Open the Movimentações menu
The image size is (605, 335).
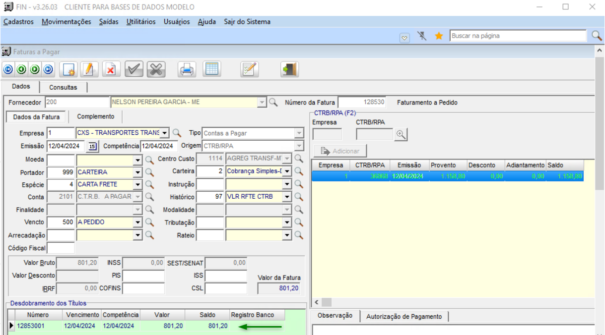click(67, 22)
